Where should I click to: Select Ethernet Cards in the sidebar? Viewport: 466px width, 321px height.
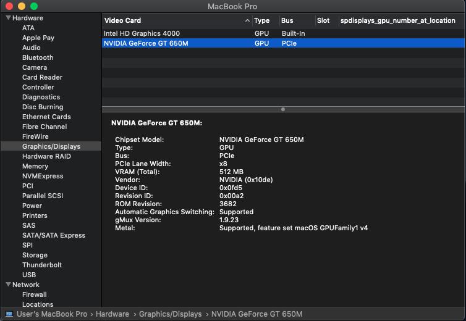pos(46,117)
